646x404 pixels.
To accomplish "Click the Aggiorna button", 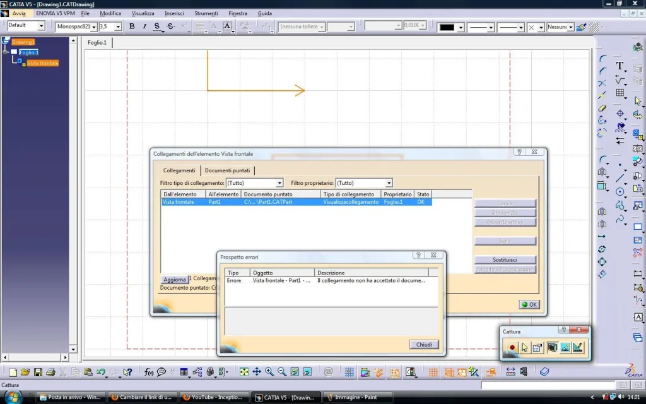I will click(174, 280).
